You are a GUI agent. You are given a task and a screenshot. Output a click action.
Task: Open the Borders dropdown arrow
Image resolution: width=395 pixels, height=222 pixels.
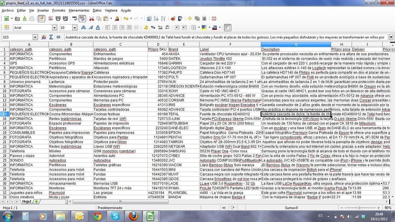pyautogui.click(x=199, y=27)
